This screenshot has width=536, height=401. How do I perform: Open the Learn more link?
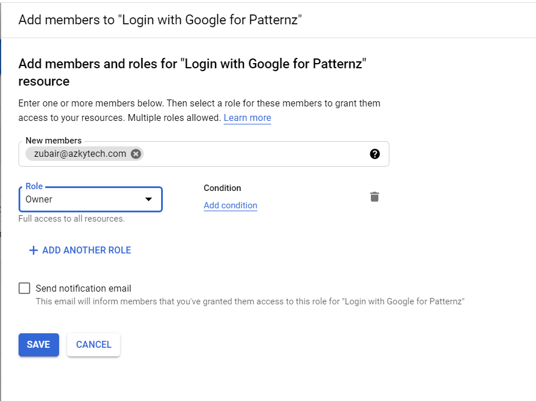pyautogui.click(x=247, y=117)
